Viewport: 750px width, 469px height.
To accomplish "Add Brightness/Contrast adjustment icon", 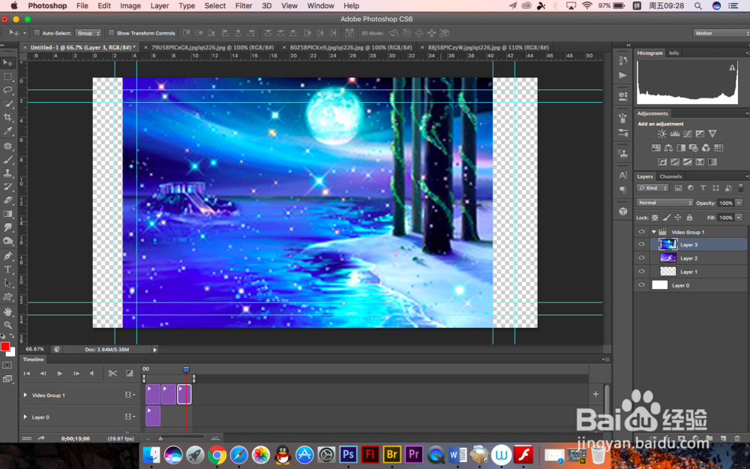I will tap(662, 134).
